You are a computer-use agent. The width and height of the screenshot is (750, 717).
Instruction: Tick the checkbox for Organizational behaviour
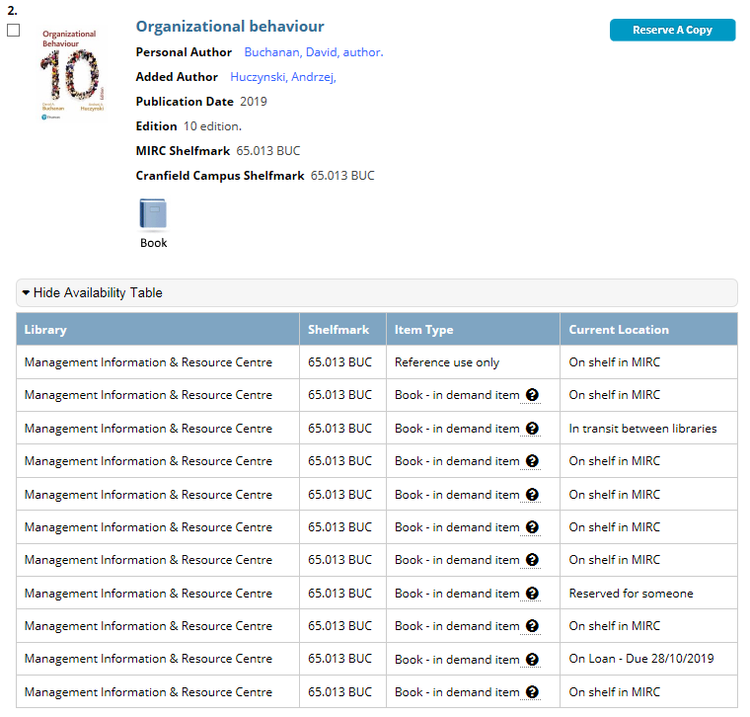tap(14, 31)
